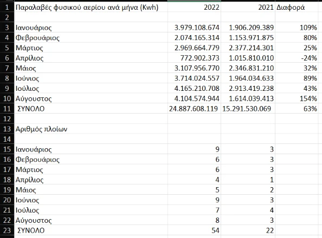Select 'Απρίλιος' label in row 6

30,58
